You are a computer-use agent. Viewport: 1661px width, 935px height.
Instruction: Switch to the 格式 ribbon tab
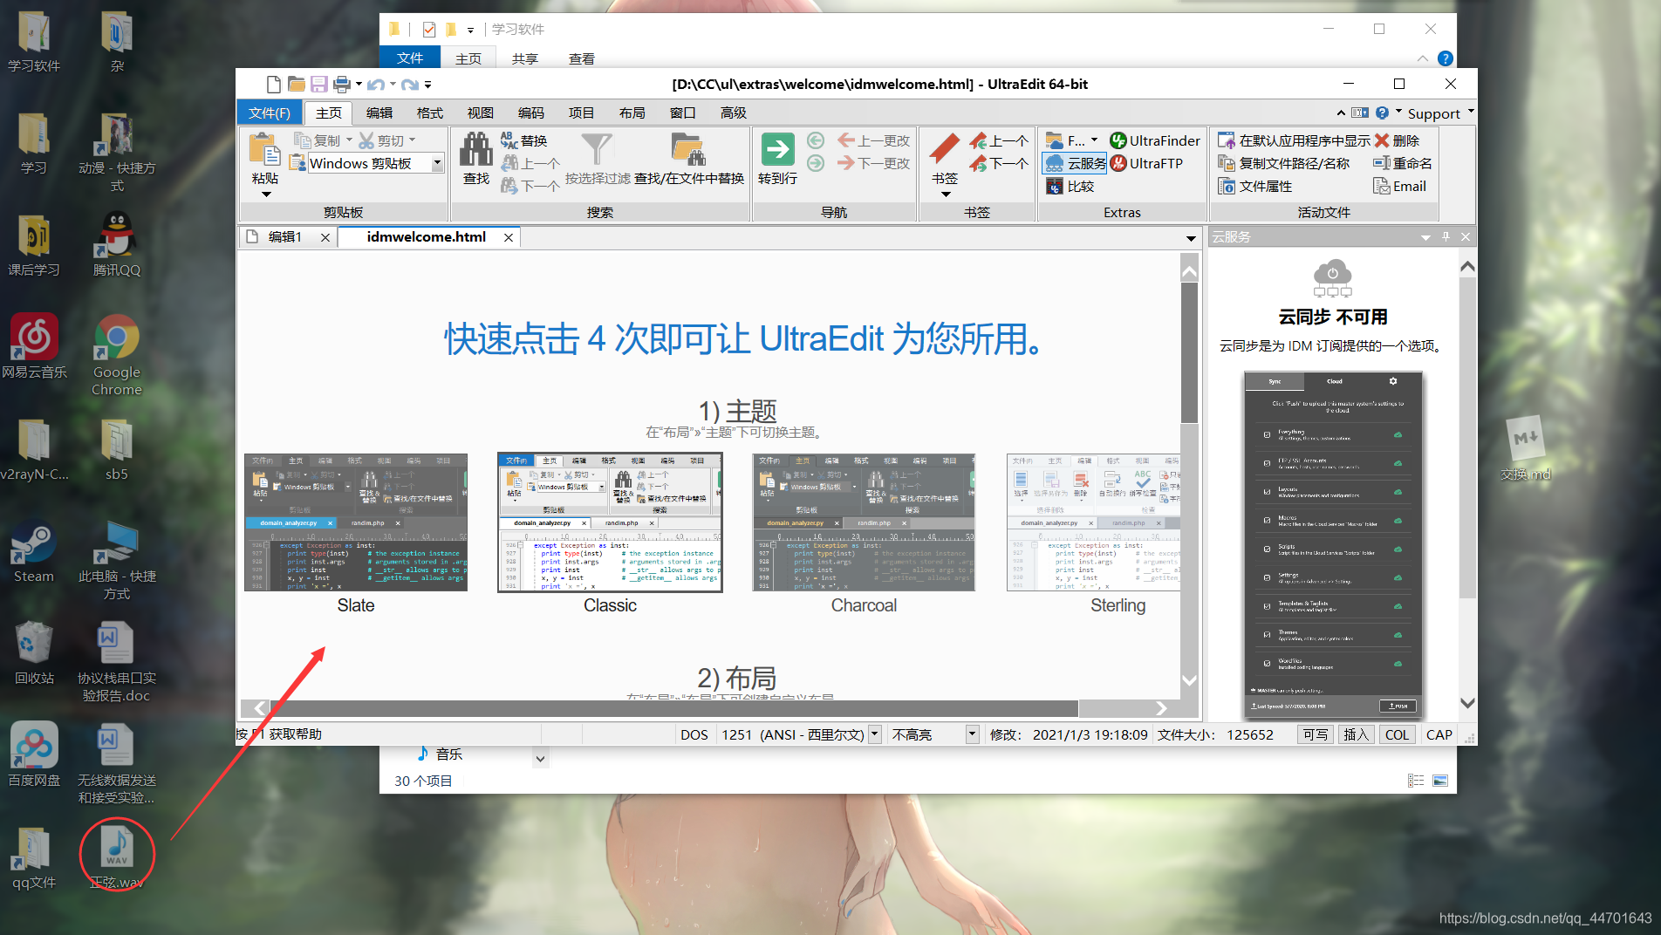click(x=430, y=113)
